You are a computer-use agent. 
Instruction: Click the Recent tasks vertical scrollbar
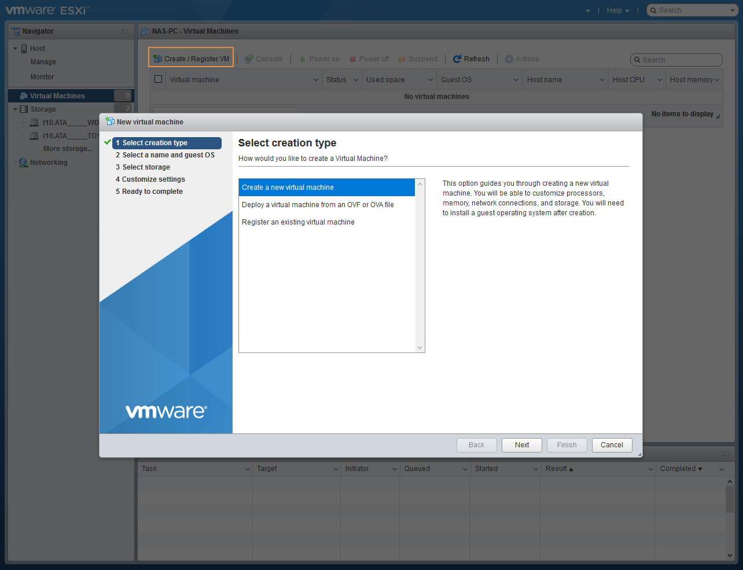730,518
